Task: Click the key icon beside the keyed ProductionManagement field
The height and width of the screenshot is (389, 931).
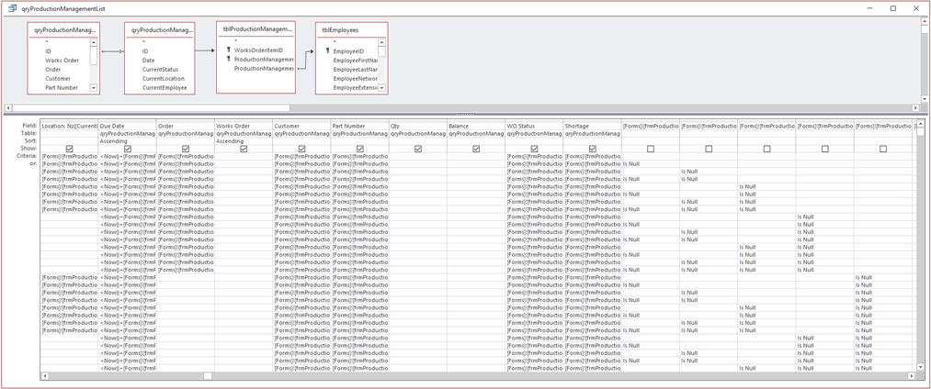Action: [228, 60]
